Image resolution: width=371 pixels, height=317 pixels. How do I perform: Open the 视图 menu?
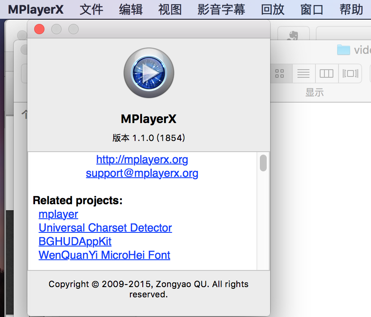[x=170, y=10]
